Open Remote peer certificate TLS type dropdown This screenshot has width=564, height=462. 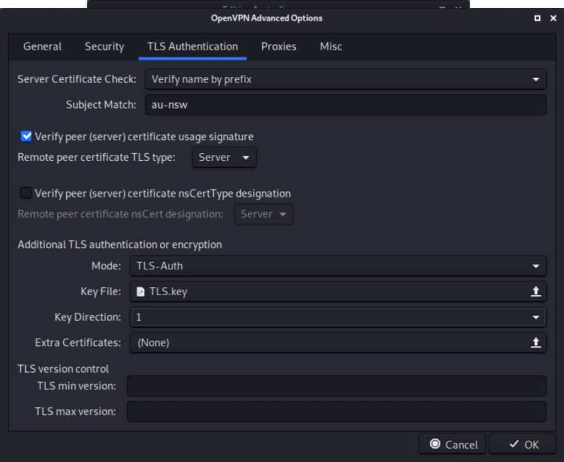pos(224,157)
